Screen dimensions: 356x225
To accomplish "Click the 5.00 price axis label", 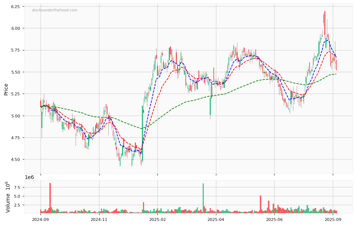I will pyautogui.click(x=15, y=116).
